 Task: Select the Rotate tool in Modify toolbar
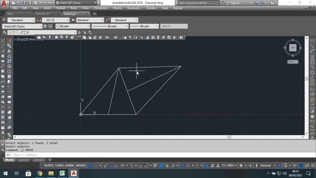tap(9, 71)
